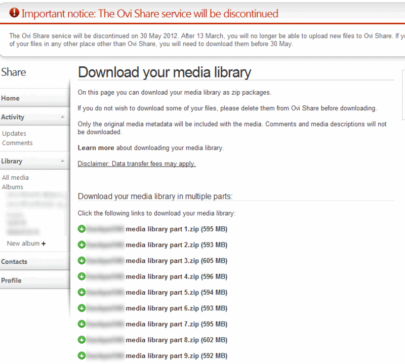Download media library part 7.zip (595 MB)
The height and width of the screenshot is (364, 405).
pyautogui.click(x=176, y=324)
